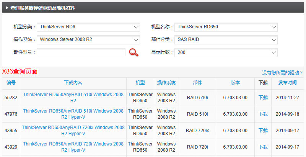The image size is (306, 157).
Task: Click the red magnifier search icon
Action: 133,52
